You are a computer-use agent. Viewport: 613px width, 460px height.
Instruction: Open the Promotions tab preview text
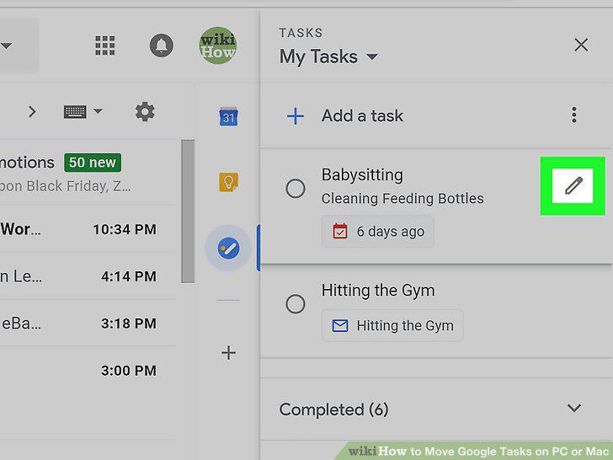coord(66,186)
